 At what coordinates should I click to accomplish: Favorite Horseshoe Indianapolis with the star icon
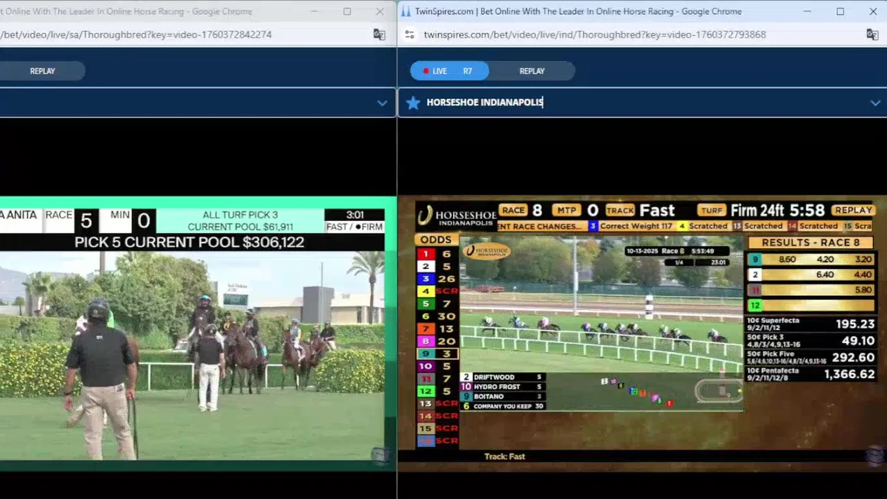click(413, 103)
